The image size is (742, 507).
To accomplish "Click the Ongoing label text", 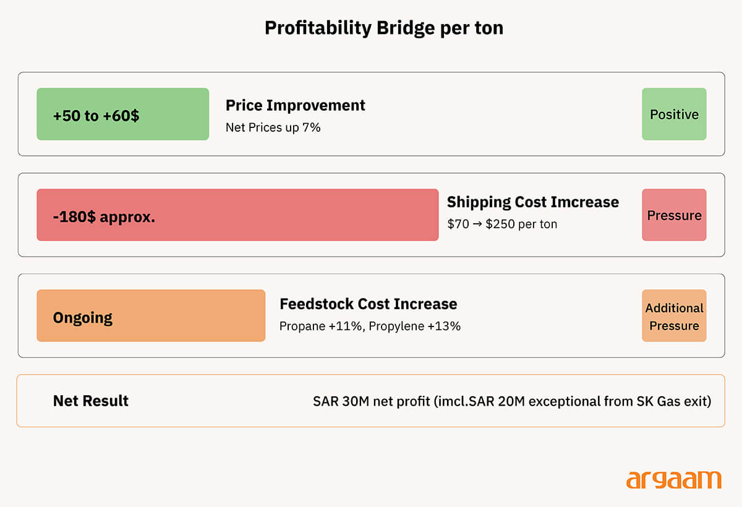I will coord(83,318).
